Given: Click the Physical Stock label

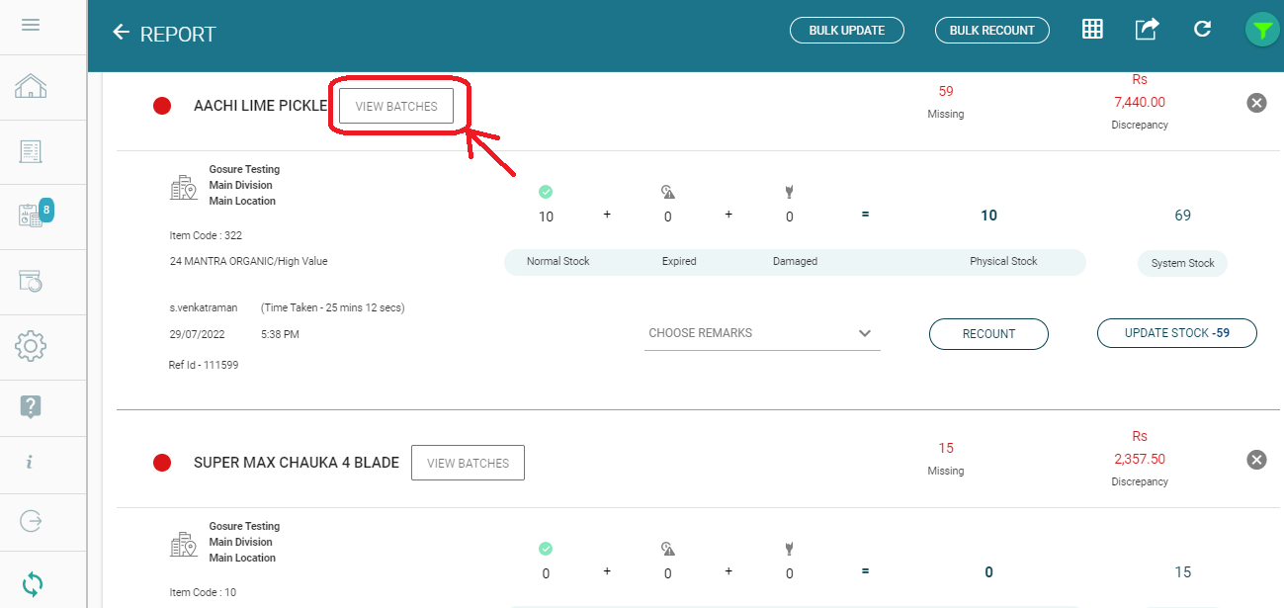Looking at the screenshot, I should (1003, 262).
